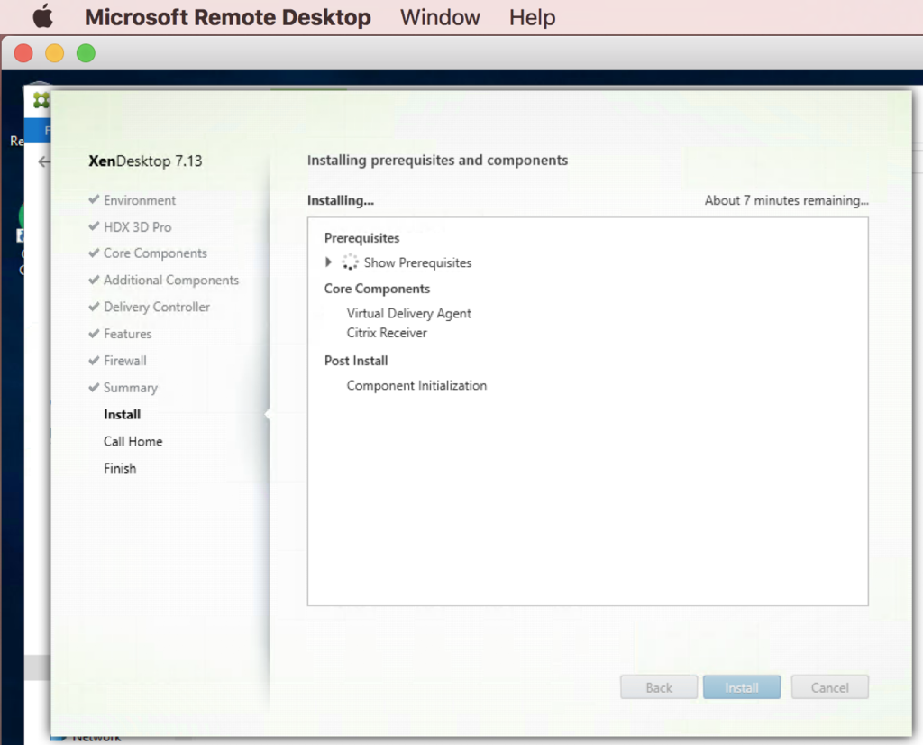
Task: Select the Install step in sidebar
Action: tap(122, 415)
